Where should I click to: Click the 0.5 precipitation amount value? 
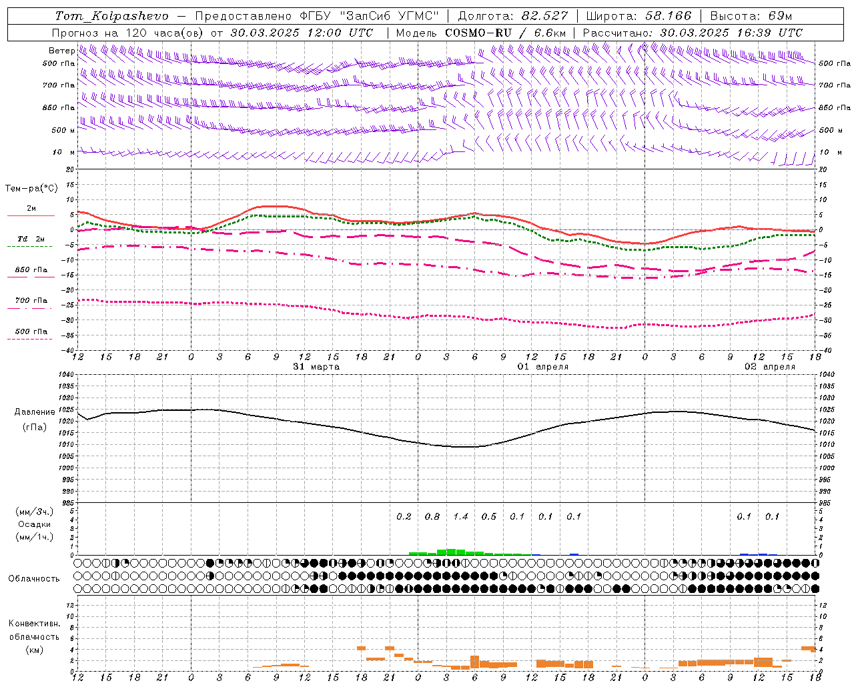pyautogui.click(x=489, y=516)
